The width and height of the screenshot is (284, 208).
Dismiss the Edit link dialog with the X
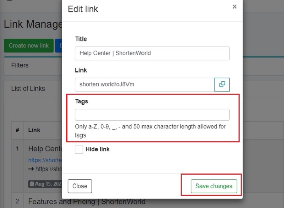[x=235, y=7]
